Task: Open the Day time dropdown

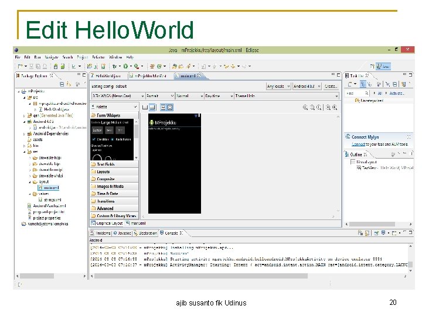Action: 219,96
